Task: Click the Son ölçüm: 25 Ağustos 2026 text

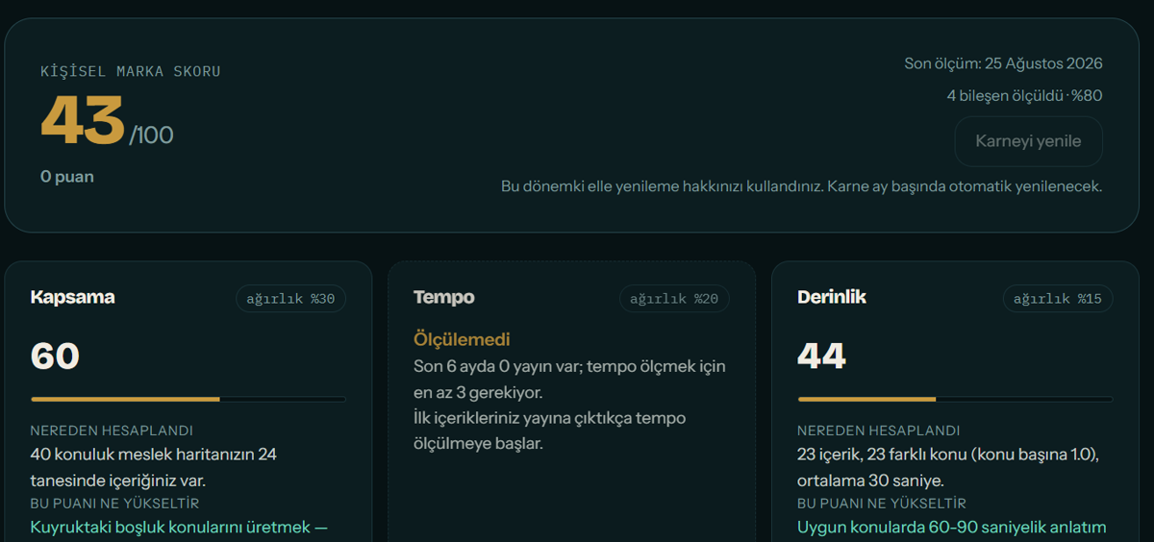Action: point(1003,63)
